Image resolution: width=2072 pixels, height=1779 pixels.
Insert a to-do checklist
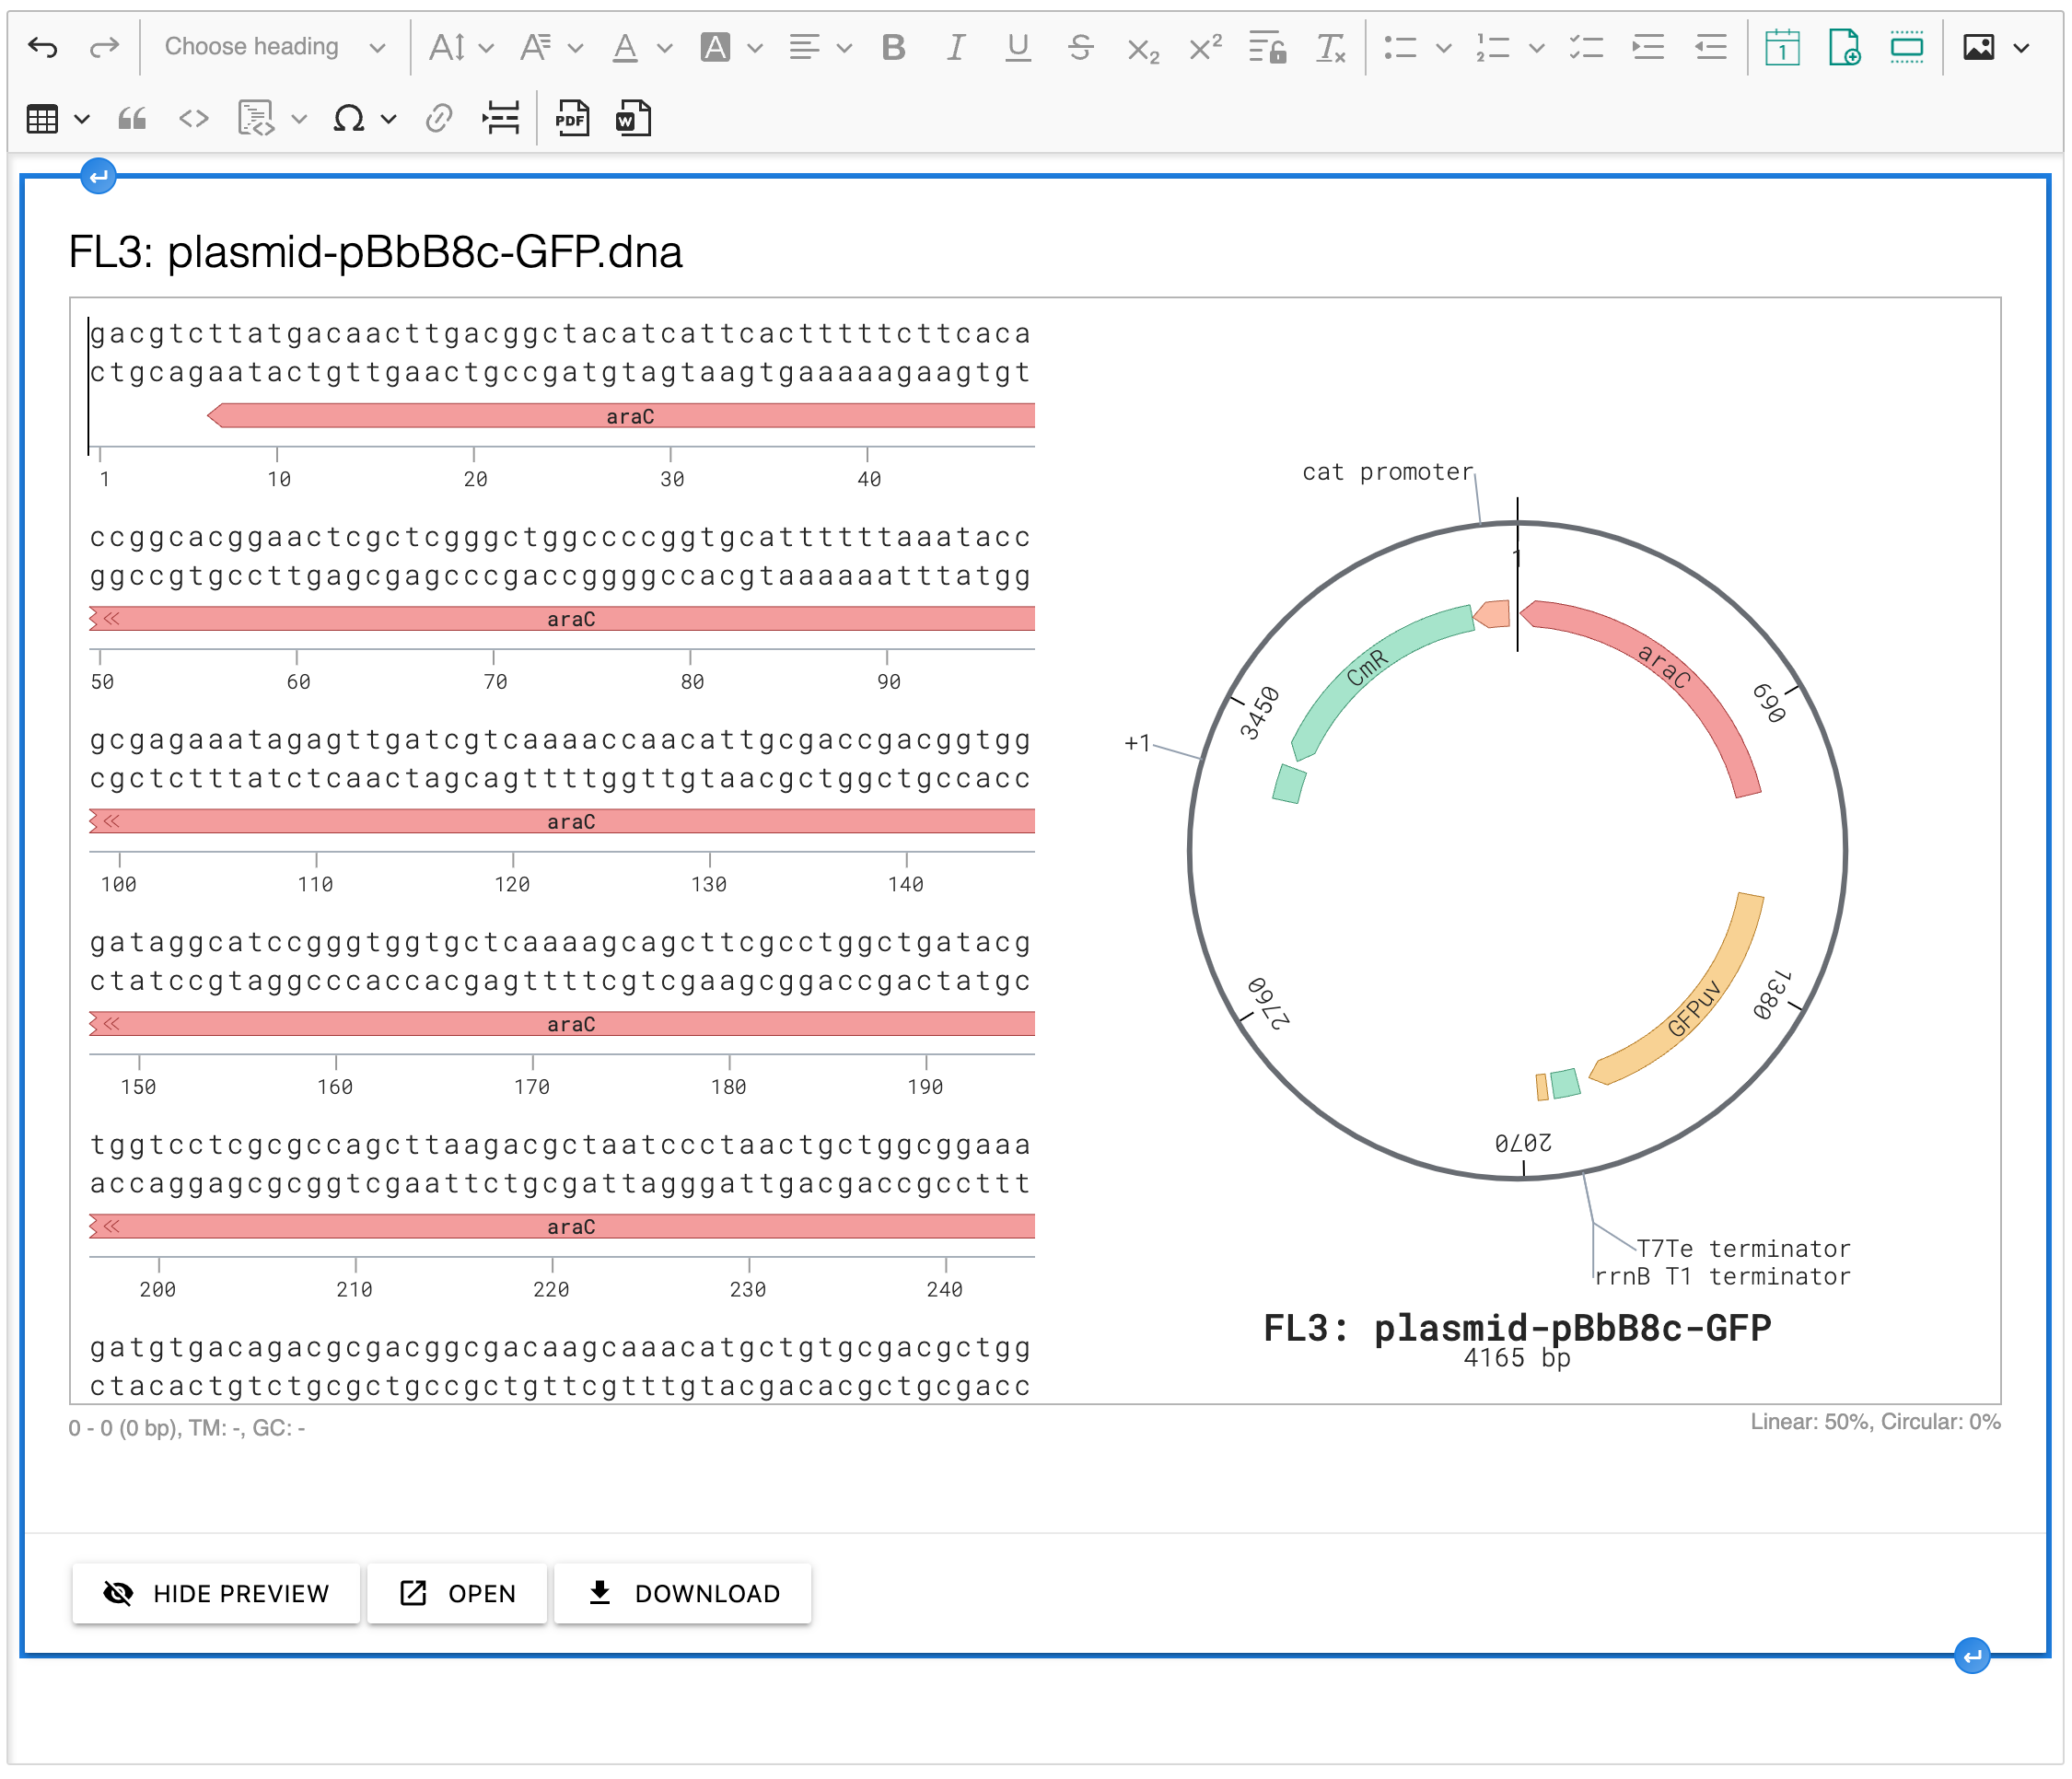(1586, 47)
